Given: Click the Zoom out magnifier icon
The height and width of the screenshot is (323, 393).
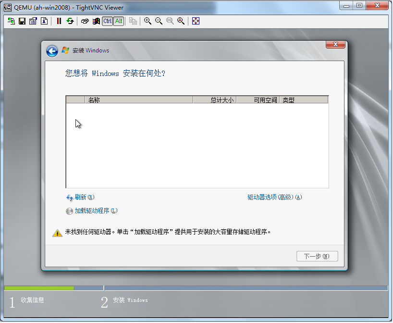Looking at the screenshot, I should 159,21.
